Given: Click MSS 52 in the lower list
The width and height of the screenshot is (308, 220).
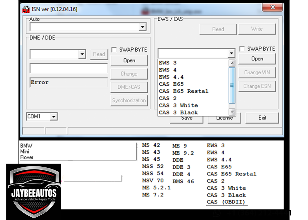Looking at the screenshot, I should [153, 166].
